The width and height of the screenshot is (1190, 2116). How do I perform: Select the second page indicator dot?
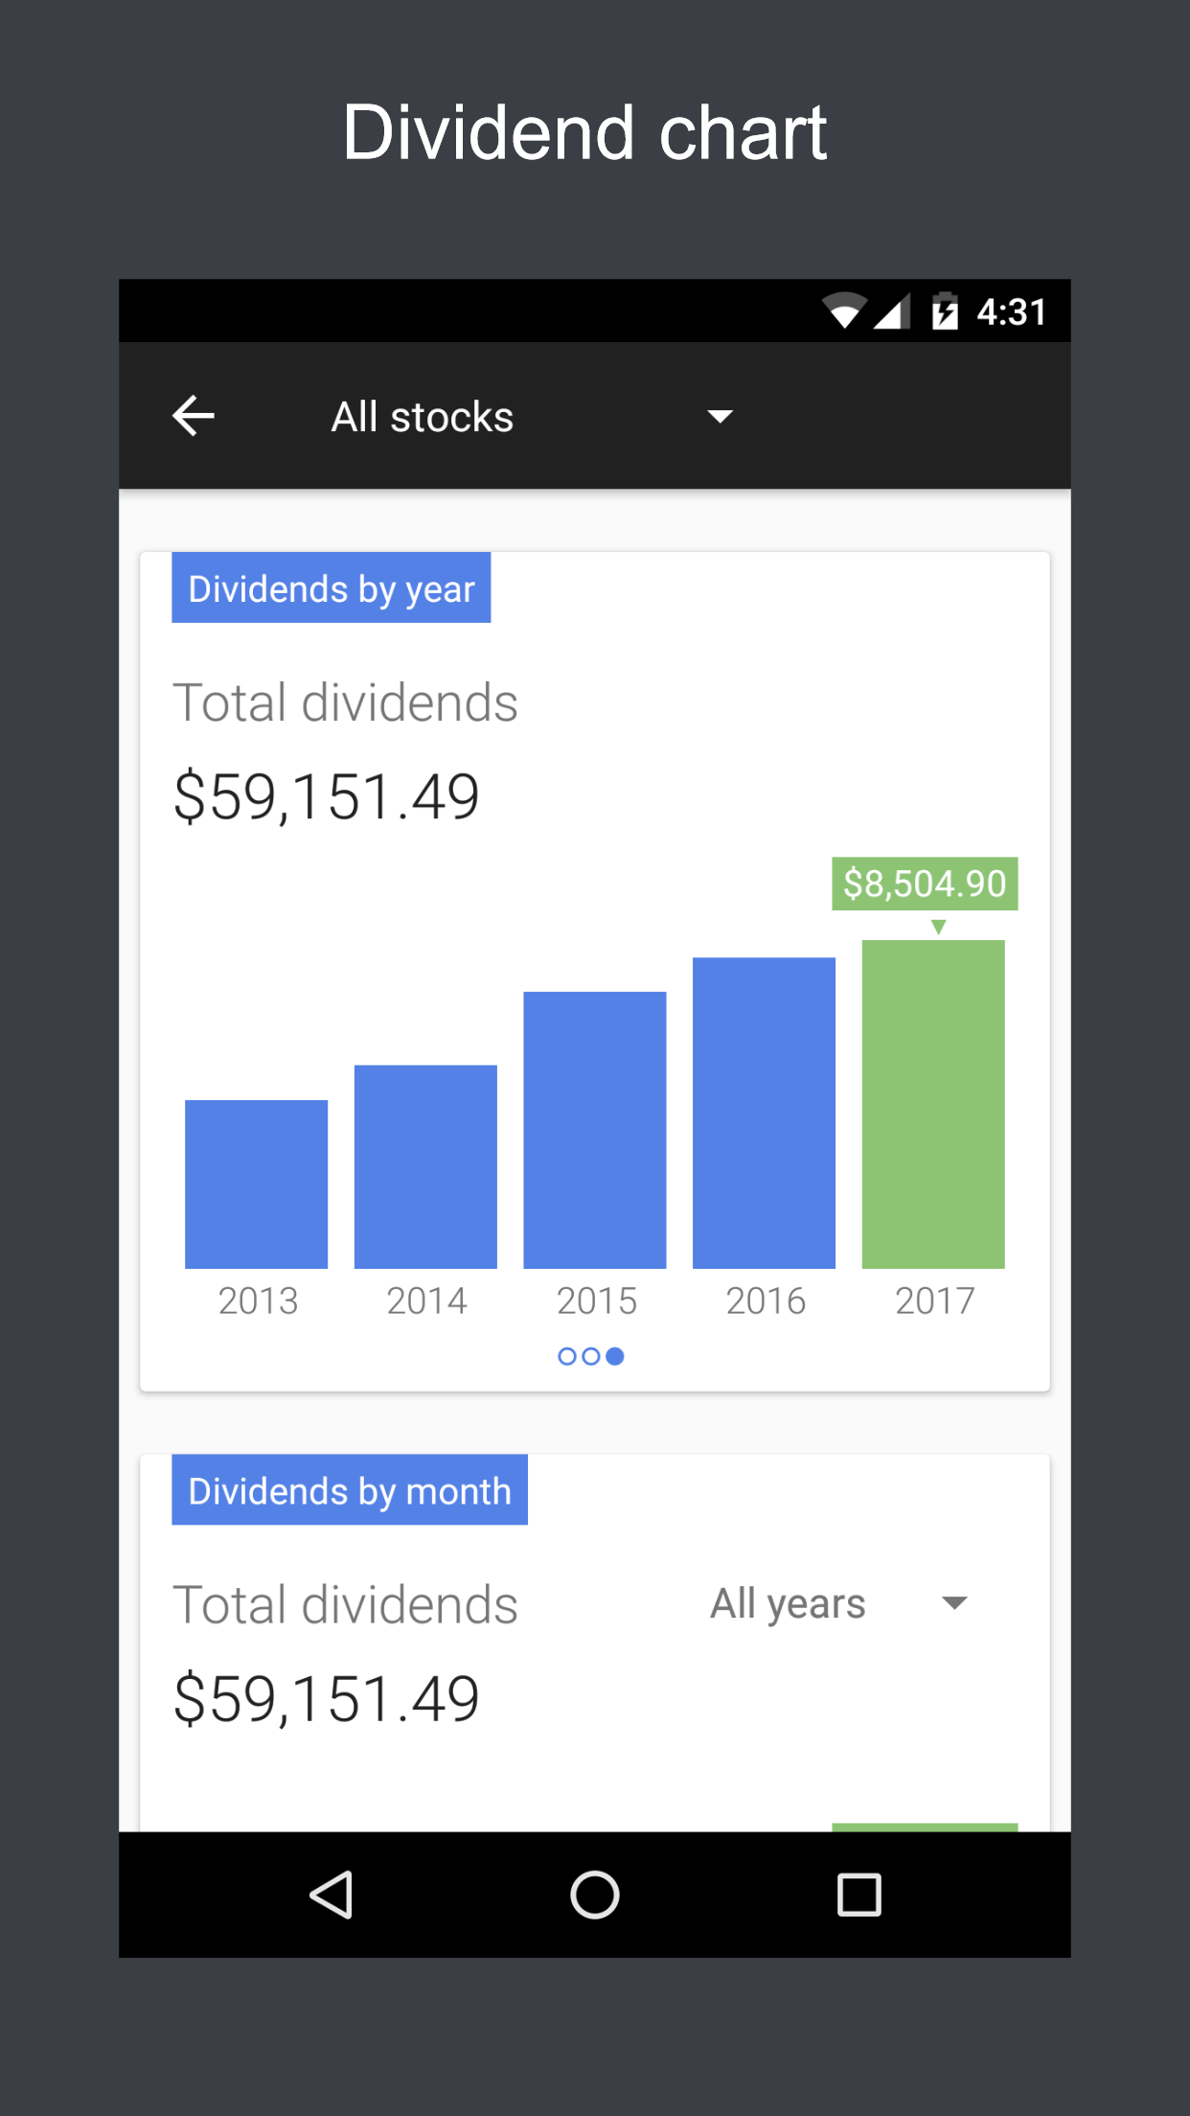(x=591, y=1356)
